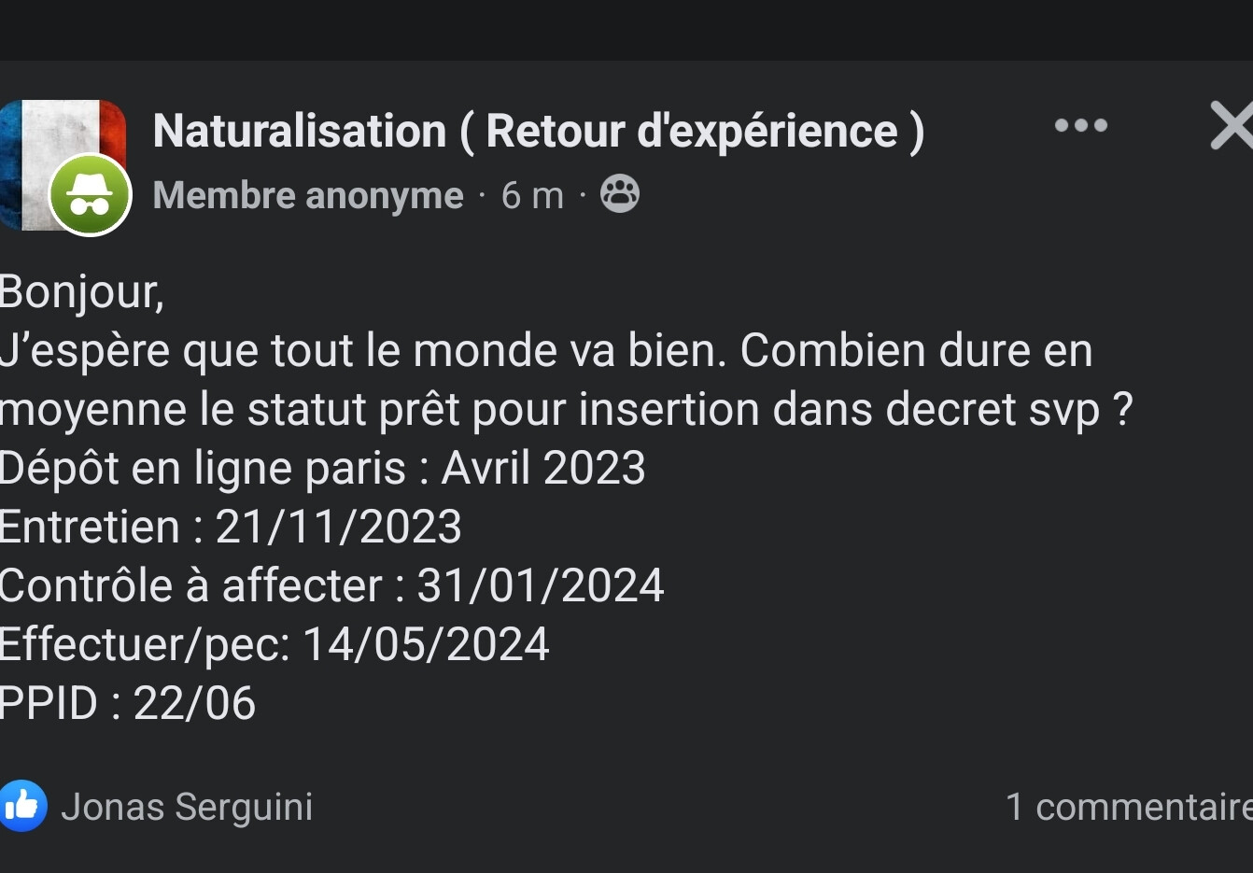Click the Effectuer/pec: 14/05/2024 line

(275, 644)
